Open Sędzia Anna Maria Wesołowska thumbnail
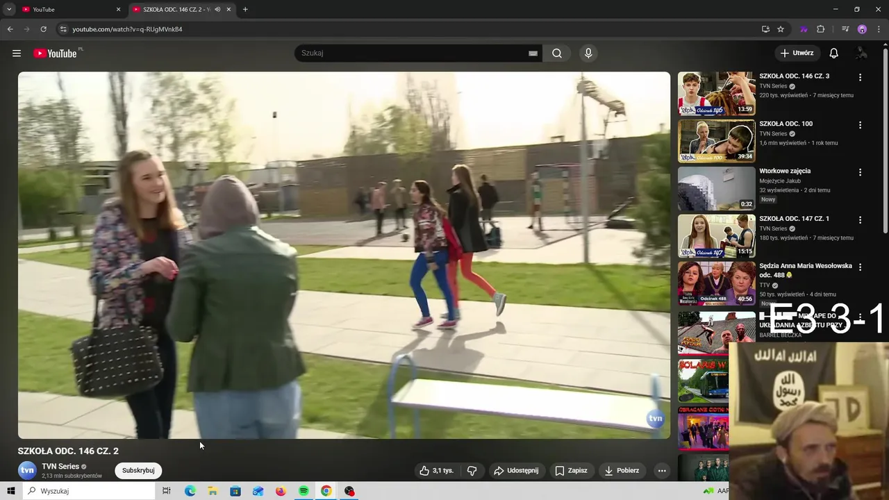889x500 pixels. [x=716, y=283]
